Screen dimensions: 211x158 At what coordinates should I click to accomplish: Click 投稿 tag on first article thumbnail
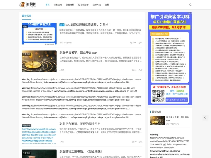[25, 27]
